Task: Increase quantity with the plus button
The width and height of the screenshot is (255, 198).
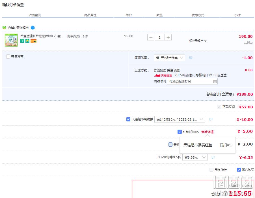Action: pos(168,37)
